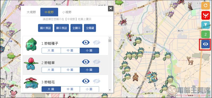Click the Bulbasaur image in row 1
This screenshot has width=212, height=98.
(x=31, y=44)
